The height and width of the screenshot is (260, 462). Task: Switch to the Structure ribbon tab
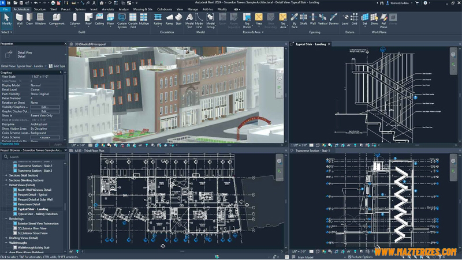pos(40,9)
